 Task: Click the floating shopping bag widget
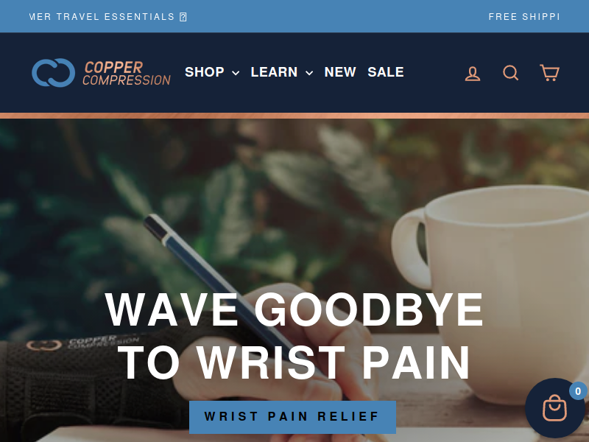tap(555, 408)
